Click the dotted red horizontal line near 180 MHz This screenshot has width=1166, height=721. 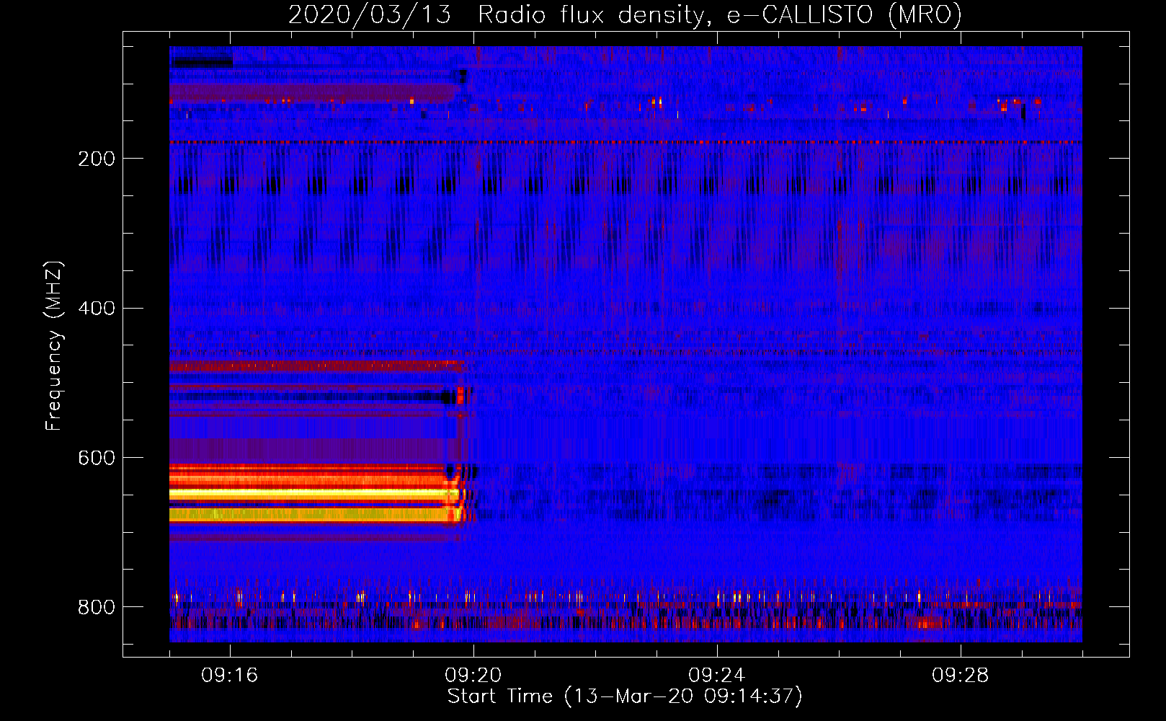[626, 143]
